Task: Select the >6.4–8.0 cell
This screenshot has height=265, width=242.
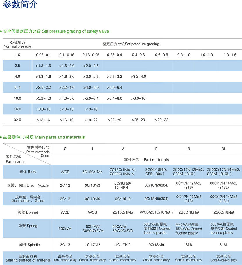Action: coord(115,98)
